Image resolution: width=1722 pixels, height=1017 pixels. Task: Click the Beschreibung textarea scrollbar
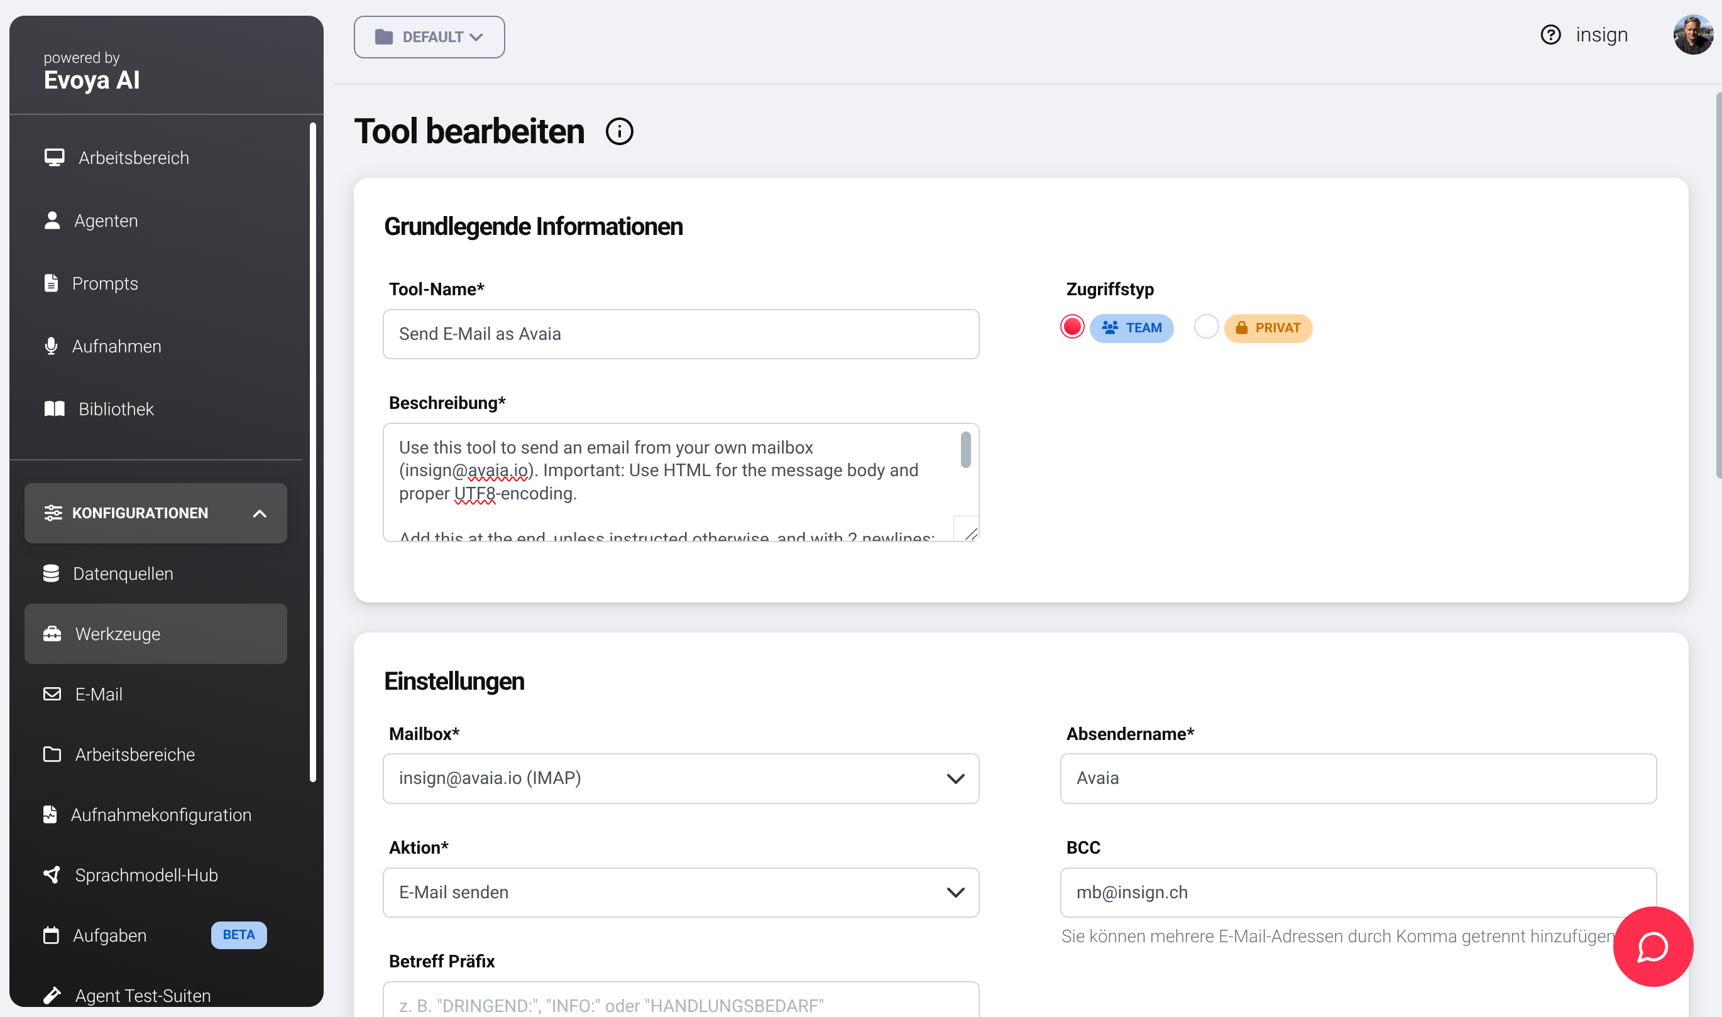[965, 450]
